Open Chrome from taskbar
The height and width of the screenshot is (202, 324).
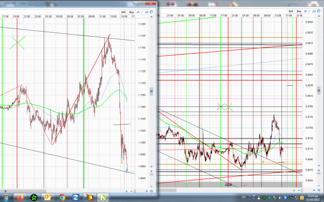(x=62, y=198)
